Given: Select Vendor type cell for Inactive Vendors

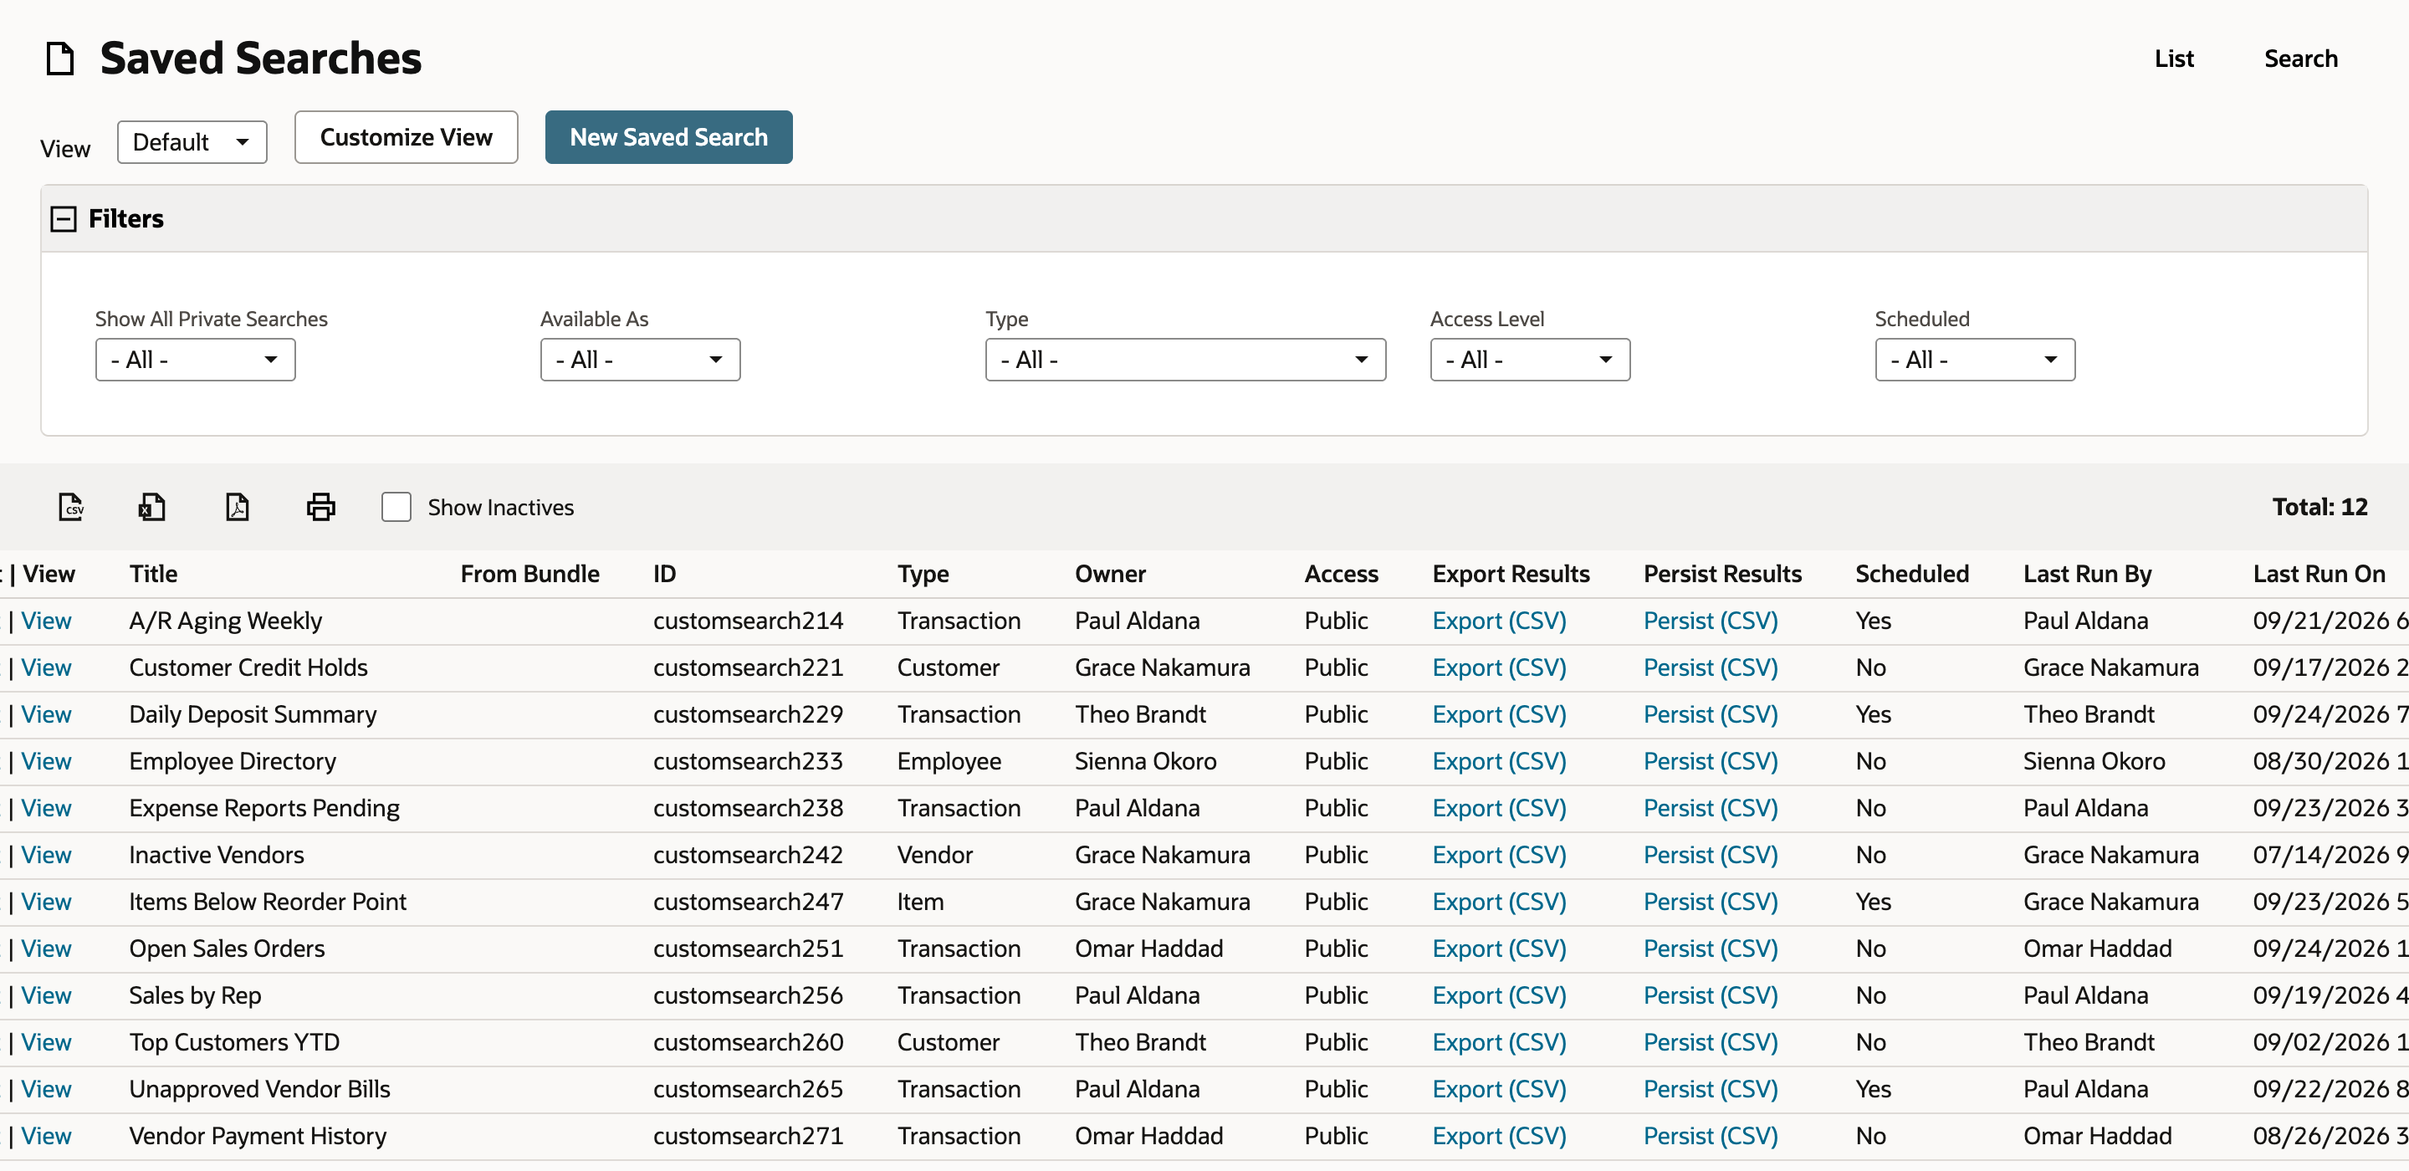Looking at the screenshot, I should (x=935, y=855).
